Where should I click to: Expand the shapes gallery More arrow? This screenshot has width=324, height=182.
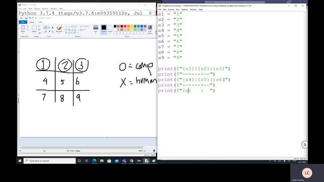pyautogui.click(x=78, y=32)
